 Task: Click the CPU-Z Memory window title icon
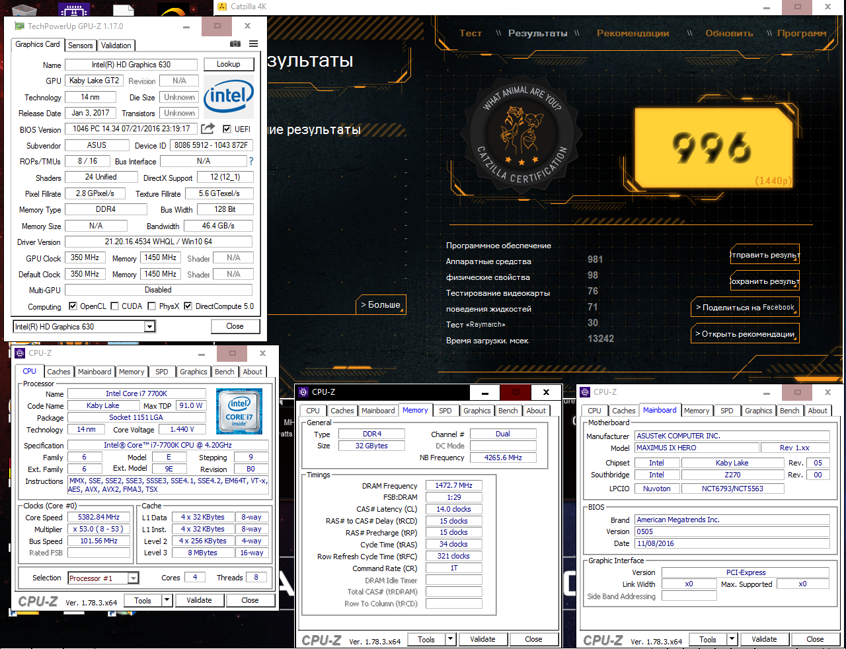click(x=304, y=392)
